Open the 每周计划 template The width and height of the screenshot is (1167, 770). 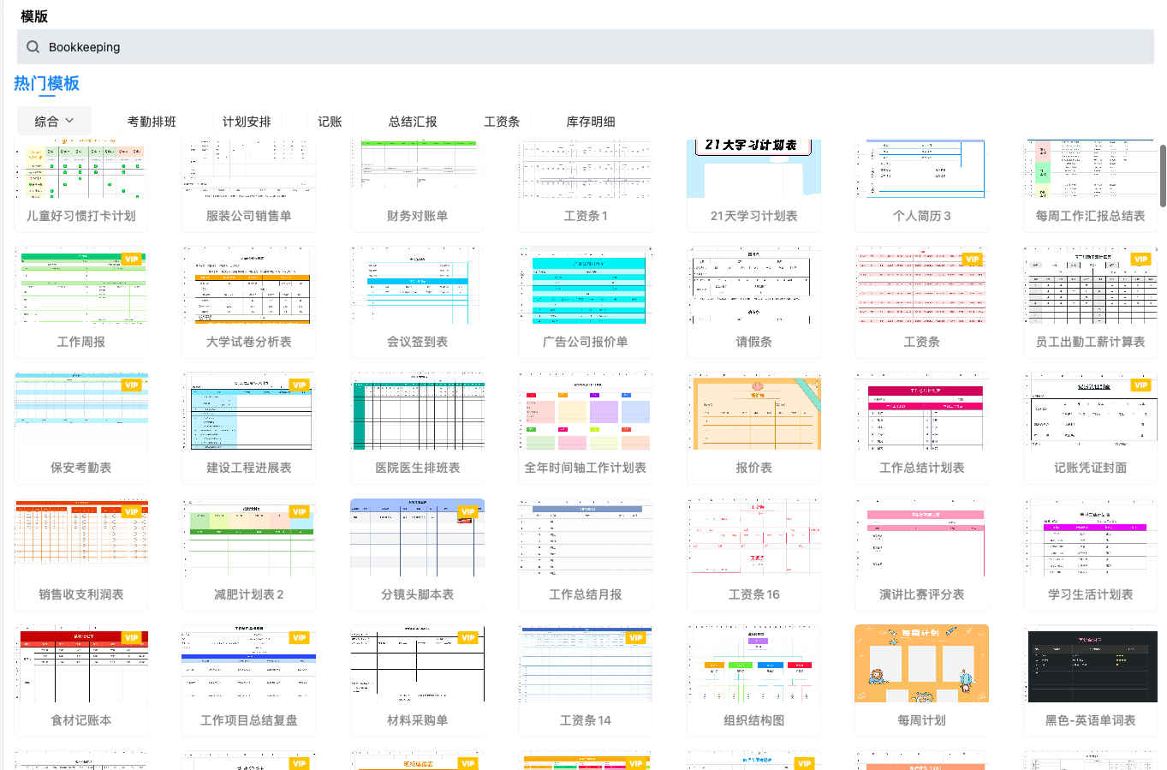[x=921, y=680]
